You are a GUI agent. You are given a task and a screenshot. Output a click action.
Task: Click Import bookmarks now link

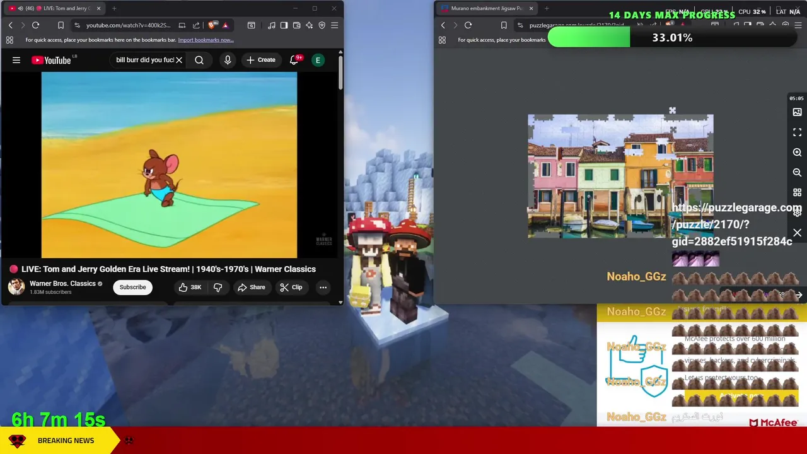click(206, 40)
